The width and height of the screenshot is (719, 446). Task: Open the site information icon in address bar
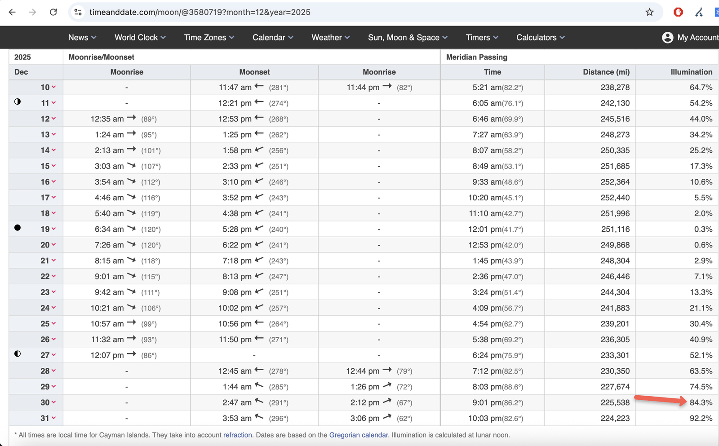(78, 12)
